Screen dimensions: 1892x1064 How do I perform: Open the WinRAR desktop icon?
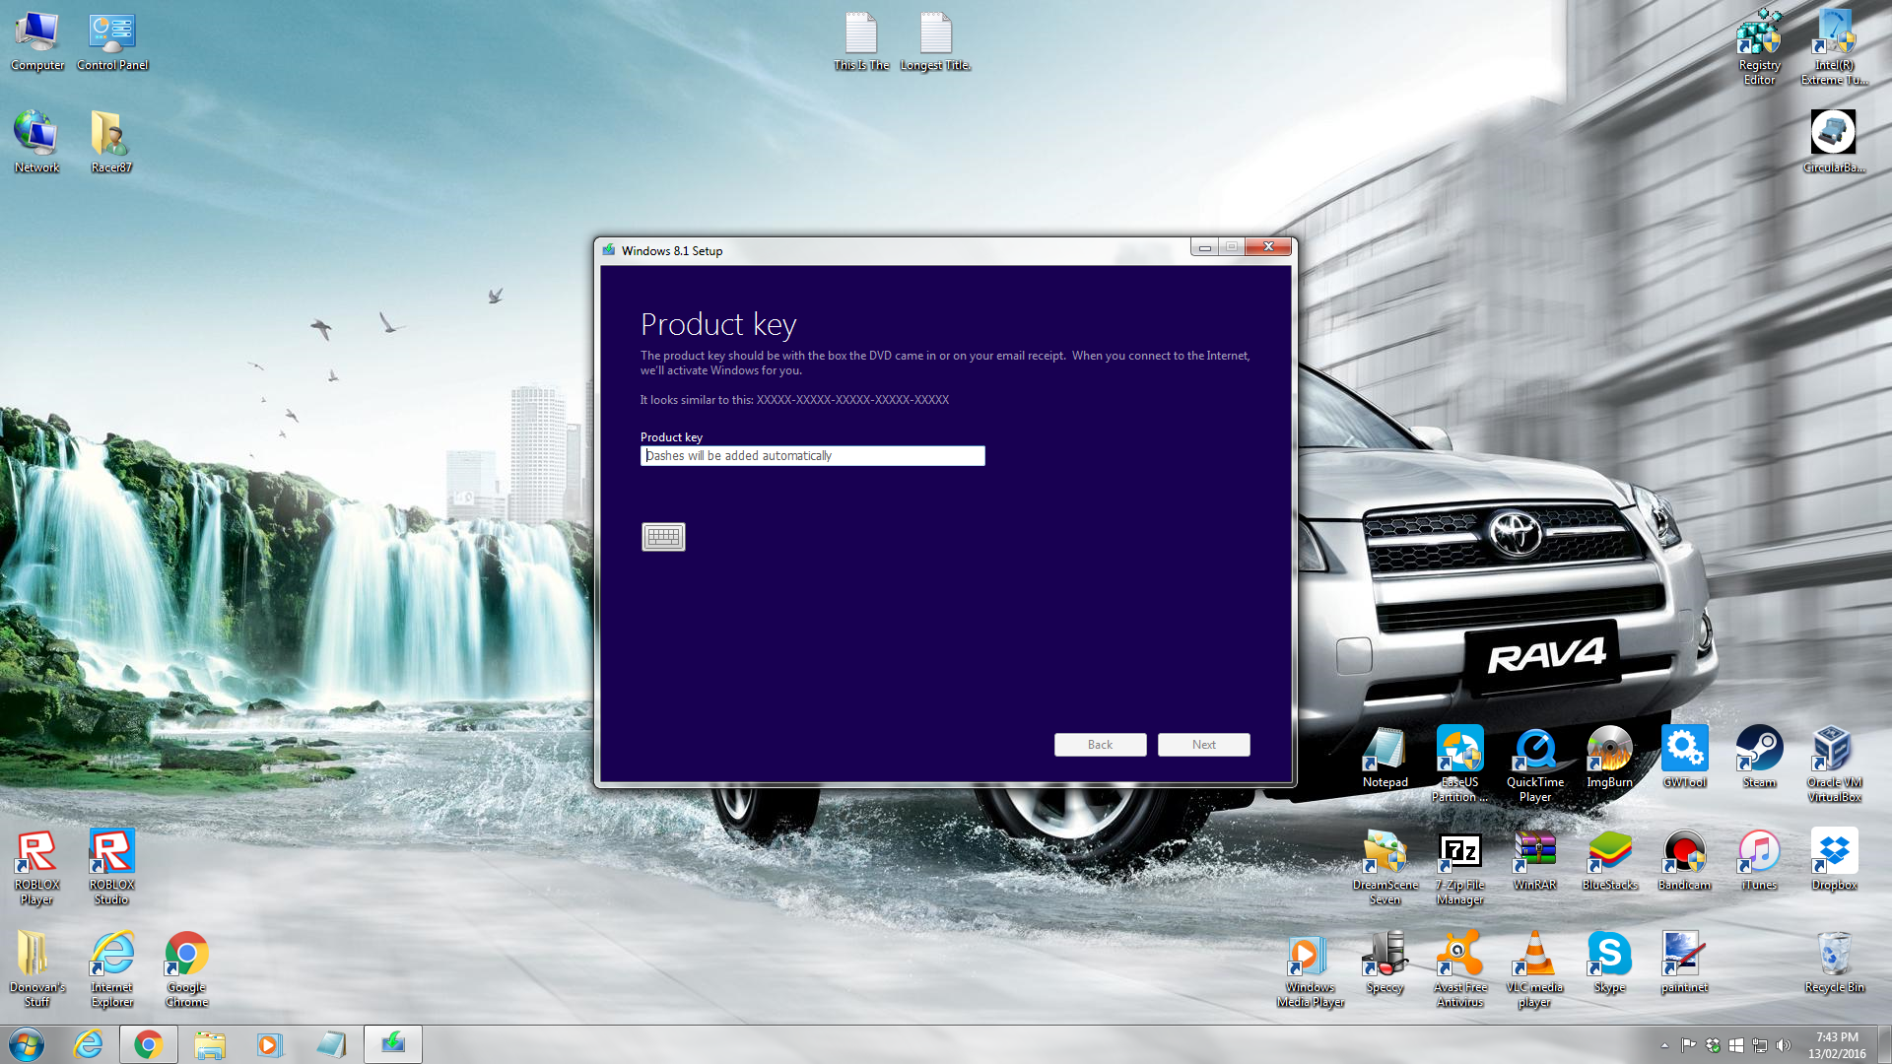[x=1534, y=853]
